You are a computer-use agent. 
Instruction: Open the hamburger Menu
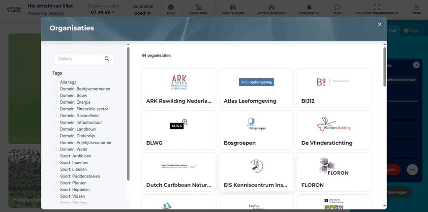[417, 9]
